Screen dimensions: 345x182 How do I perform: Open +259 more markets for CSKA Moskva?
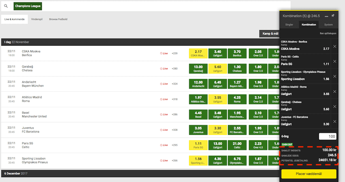click(175, 53)
